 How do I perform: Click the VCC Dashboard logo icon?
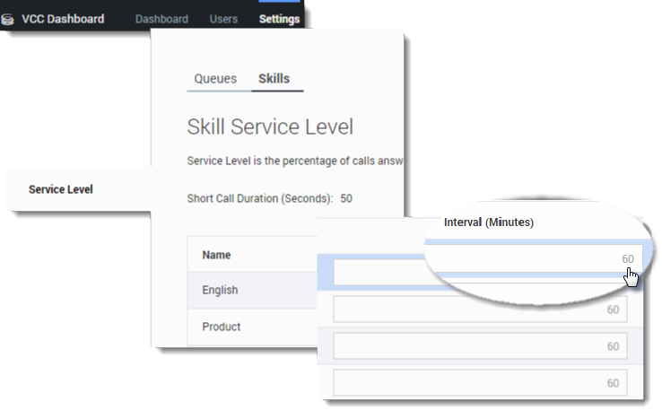click(x=8, y=19)
